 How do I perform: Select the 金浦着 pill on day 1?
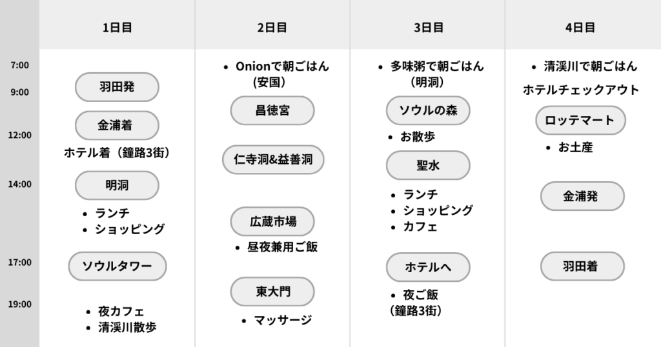[117, 125]
